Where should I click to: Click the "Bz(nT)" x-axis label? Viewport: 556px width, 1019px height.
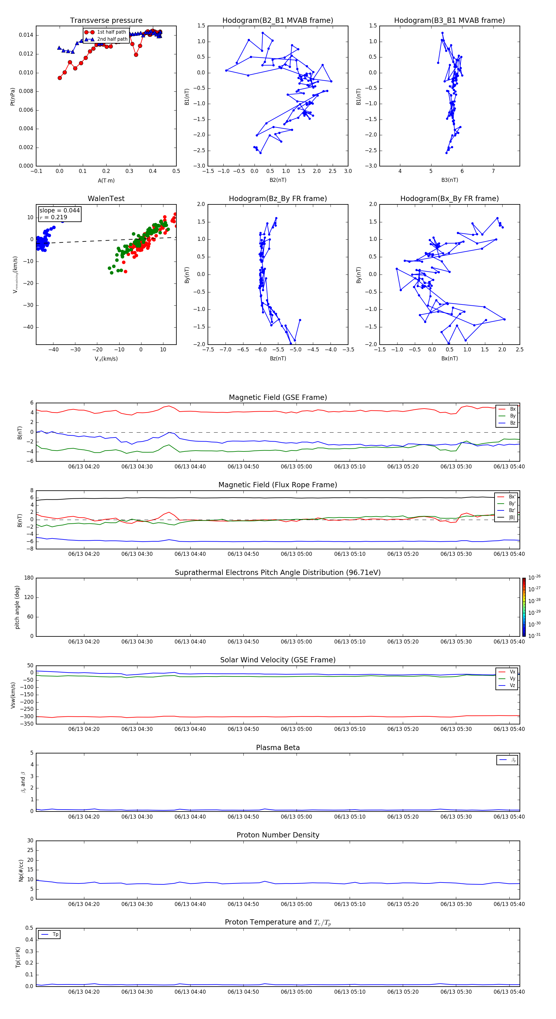point(278,359)
